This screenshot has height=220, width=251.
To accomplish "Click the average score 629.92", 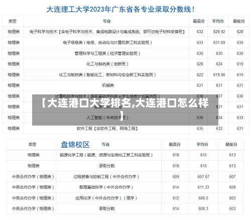I will pos(219,32).
